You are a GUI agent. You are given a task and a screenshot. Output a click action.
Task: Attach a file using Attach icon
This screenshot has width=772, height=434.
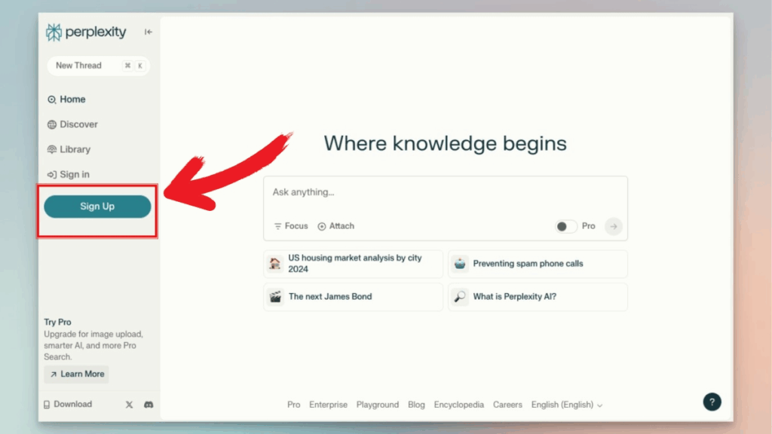(x=335, y=226)
